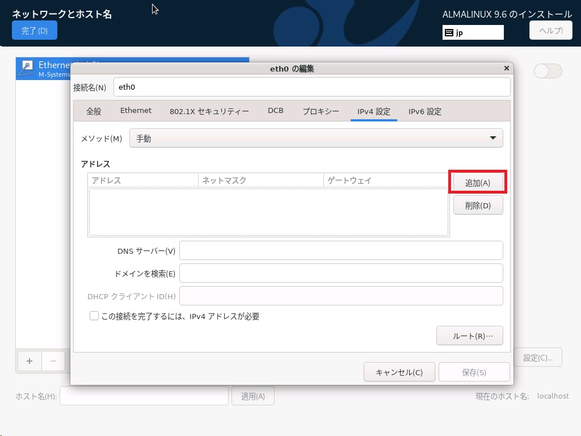This screenshot has height=436, width=581.
Task: Click the キャンセル(C) button
Action: tap(399, 372)
